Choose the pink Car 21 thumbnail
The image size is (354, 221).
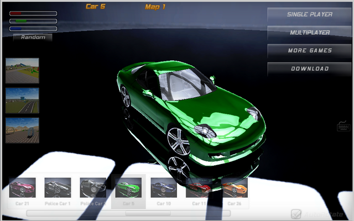(22, 188)
